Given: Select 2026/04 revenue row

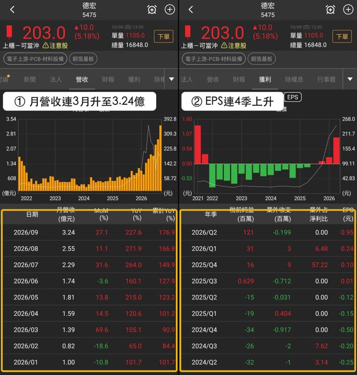Looking at the screenshot, I should [x=90, y=314].
